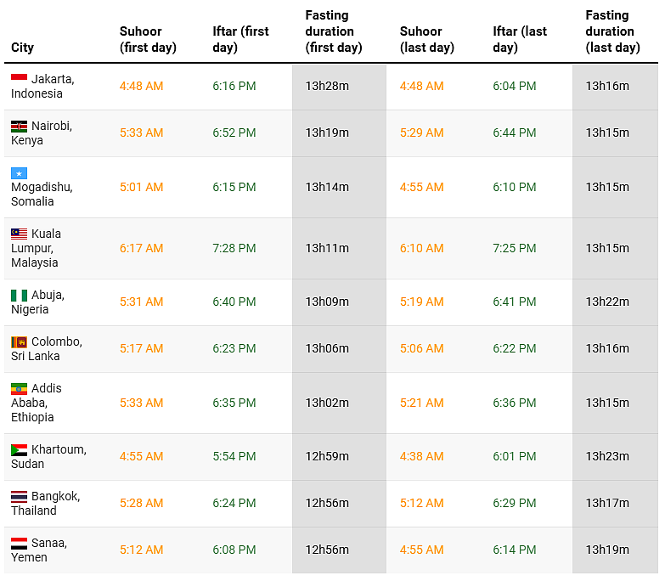Click the Thailand flag icon

pos(19,496)
